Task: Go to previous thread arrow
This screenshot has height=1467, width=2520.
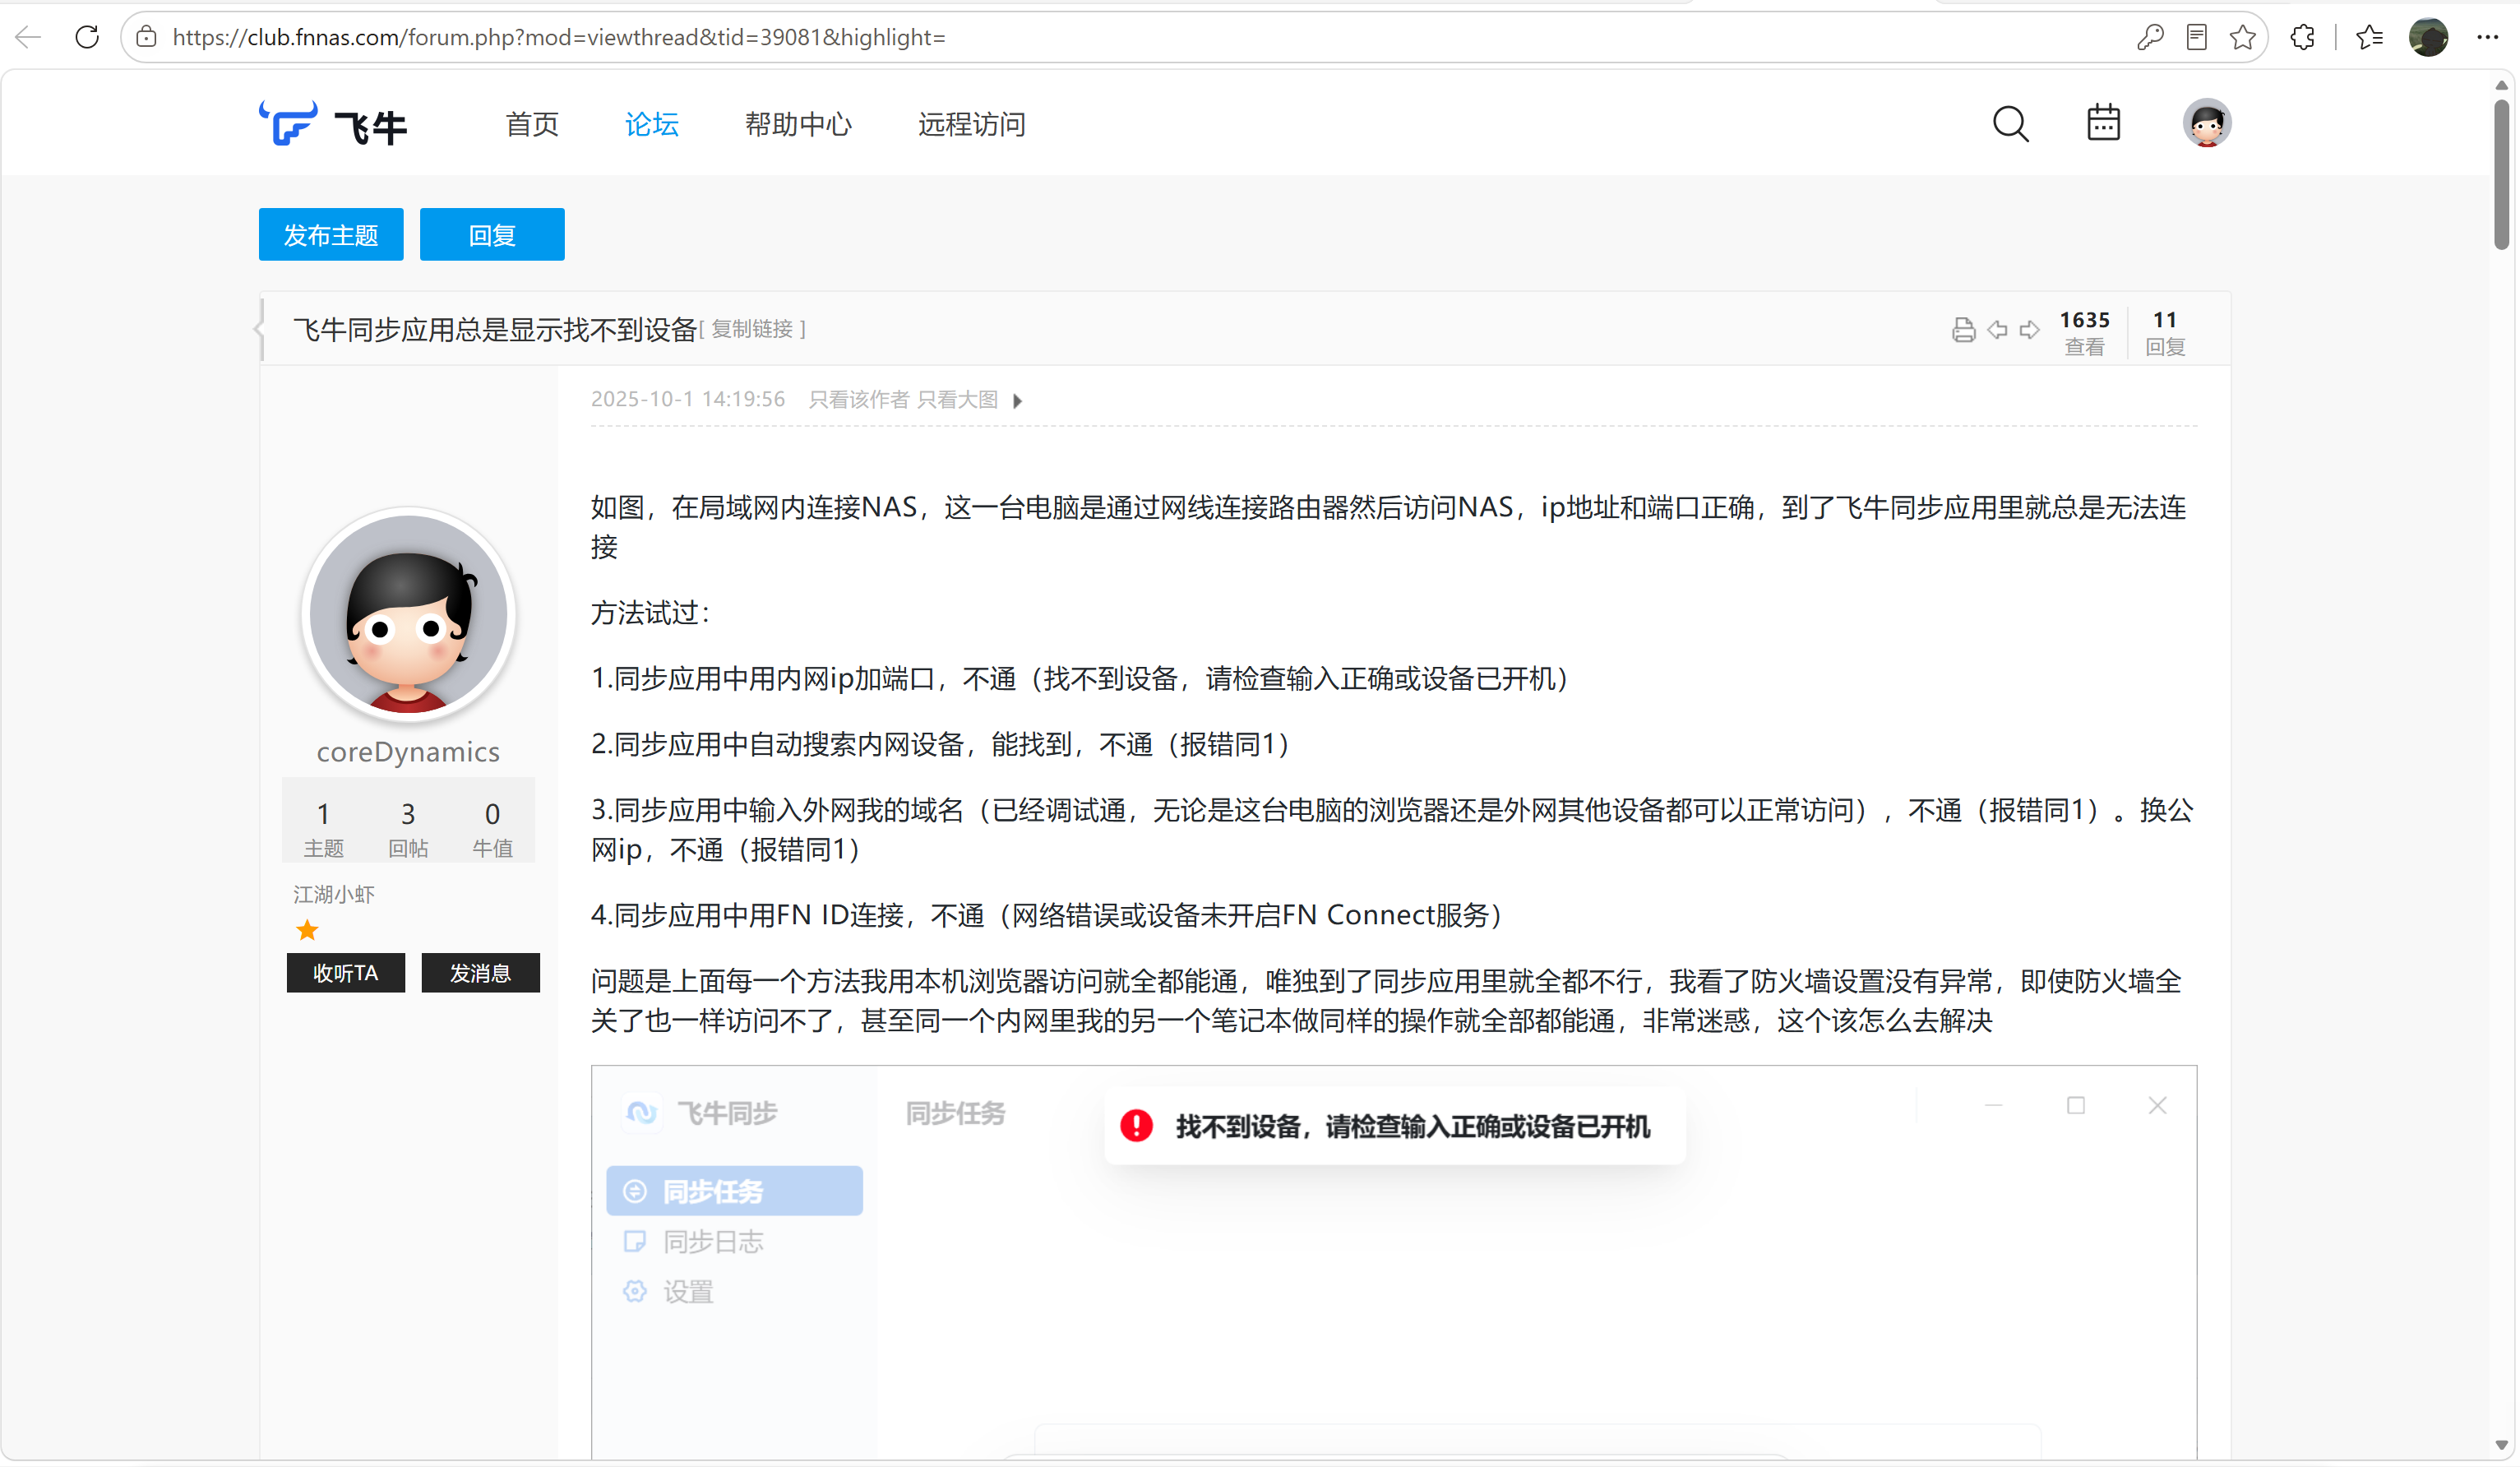Action: [x=1997, y=330]
